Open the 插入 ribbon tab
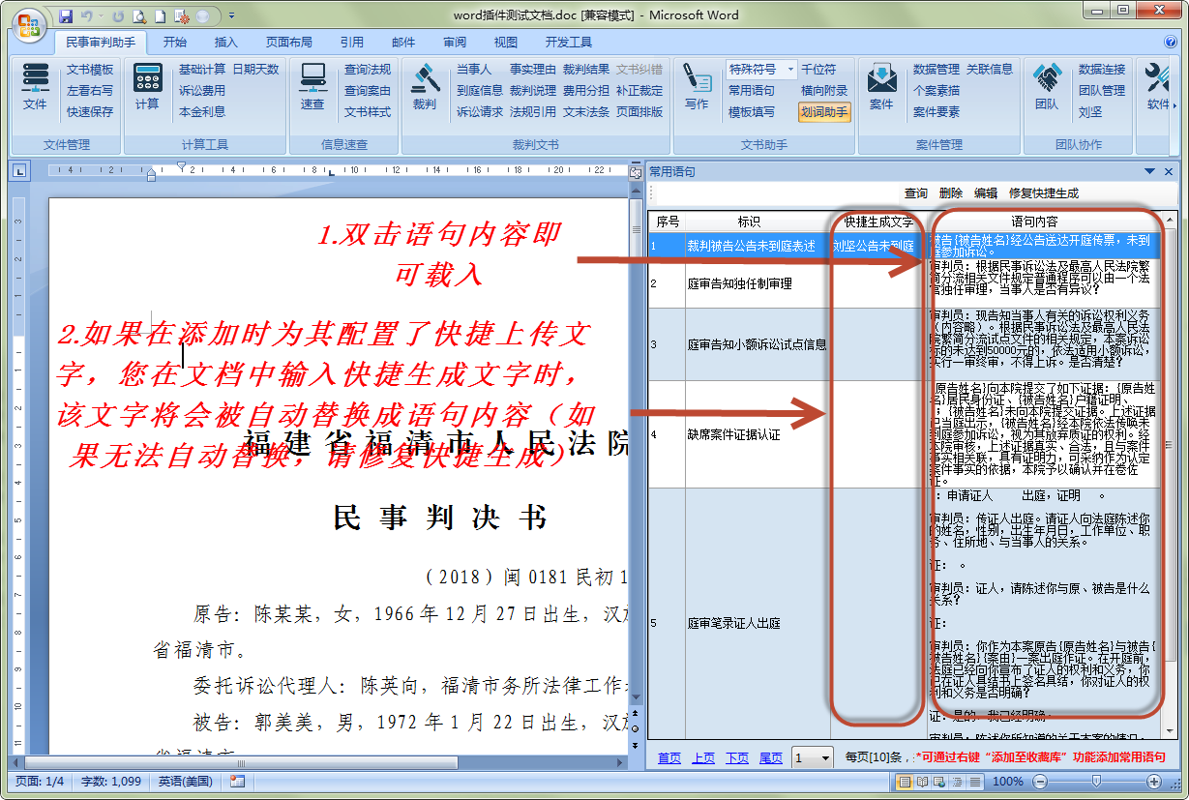 226,43
